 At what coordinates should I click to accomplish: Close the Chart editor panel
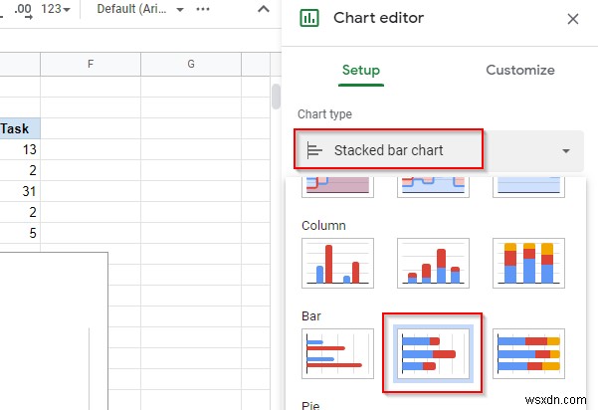pyautogui.click(x=572, y=19)
